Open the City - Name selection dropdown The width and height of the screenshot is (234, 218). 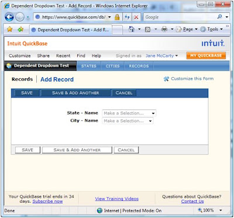coord(128,121)
